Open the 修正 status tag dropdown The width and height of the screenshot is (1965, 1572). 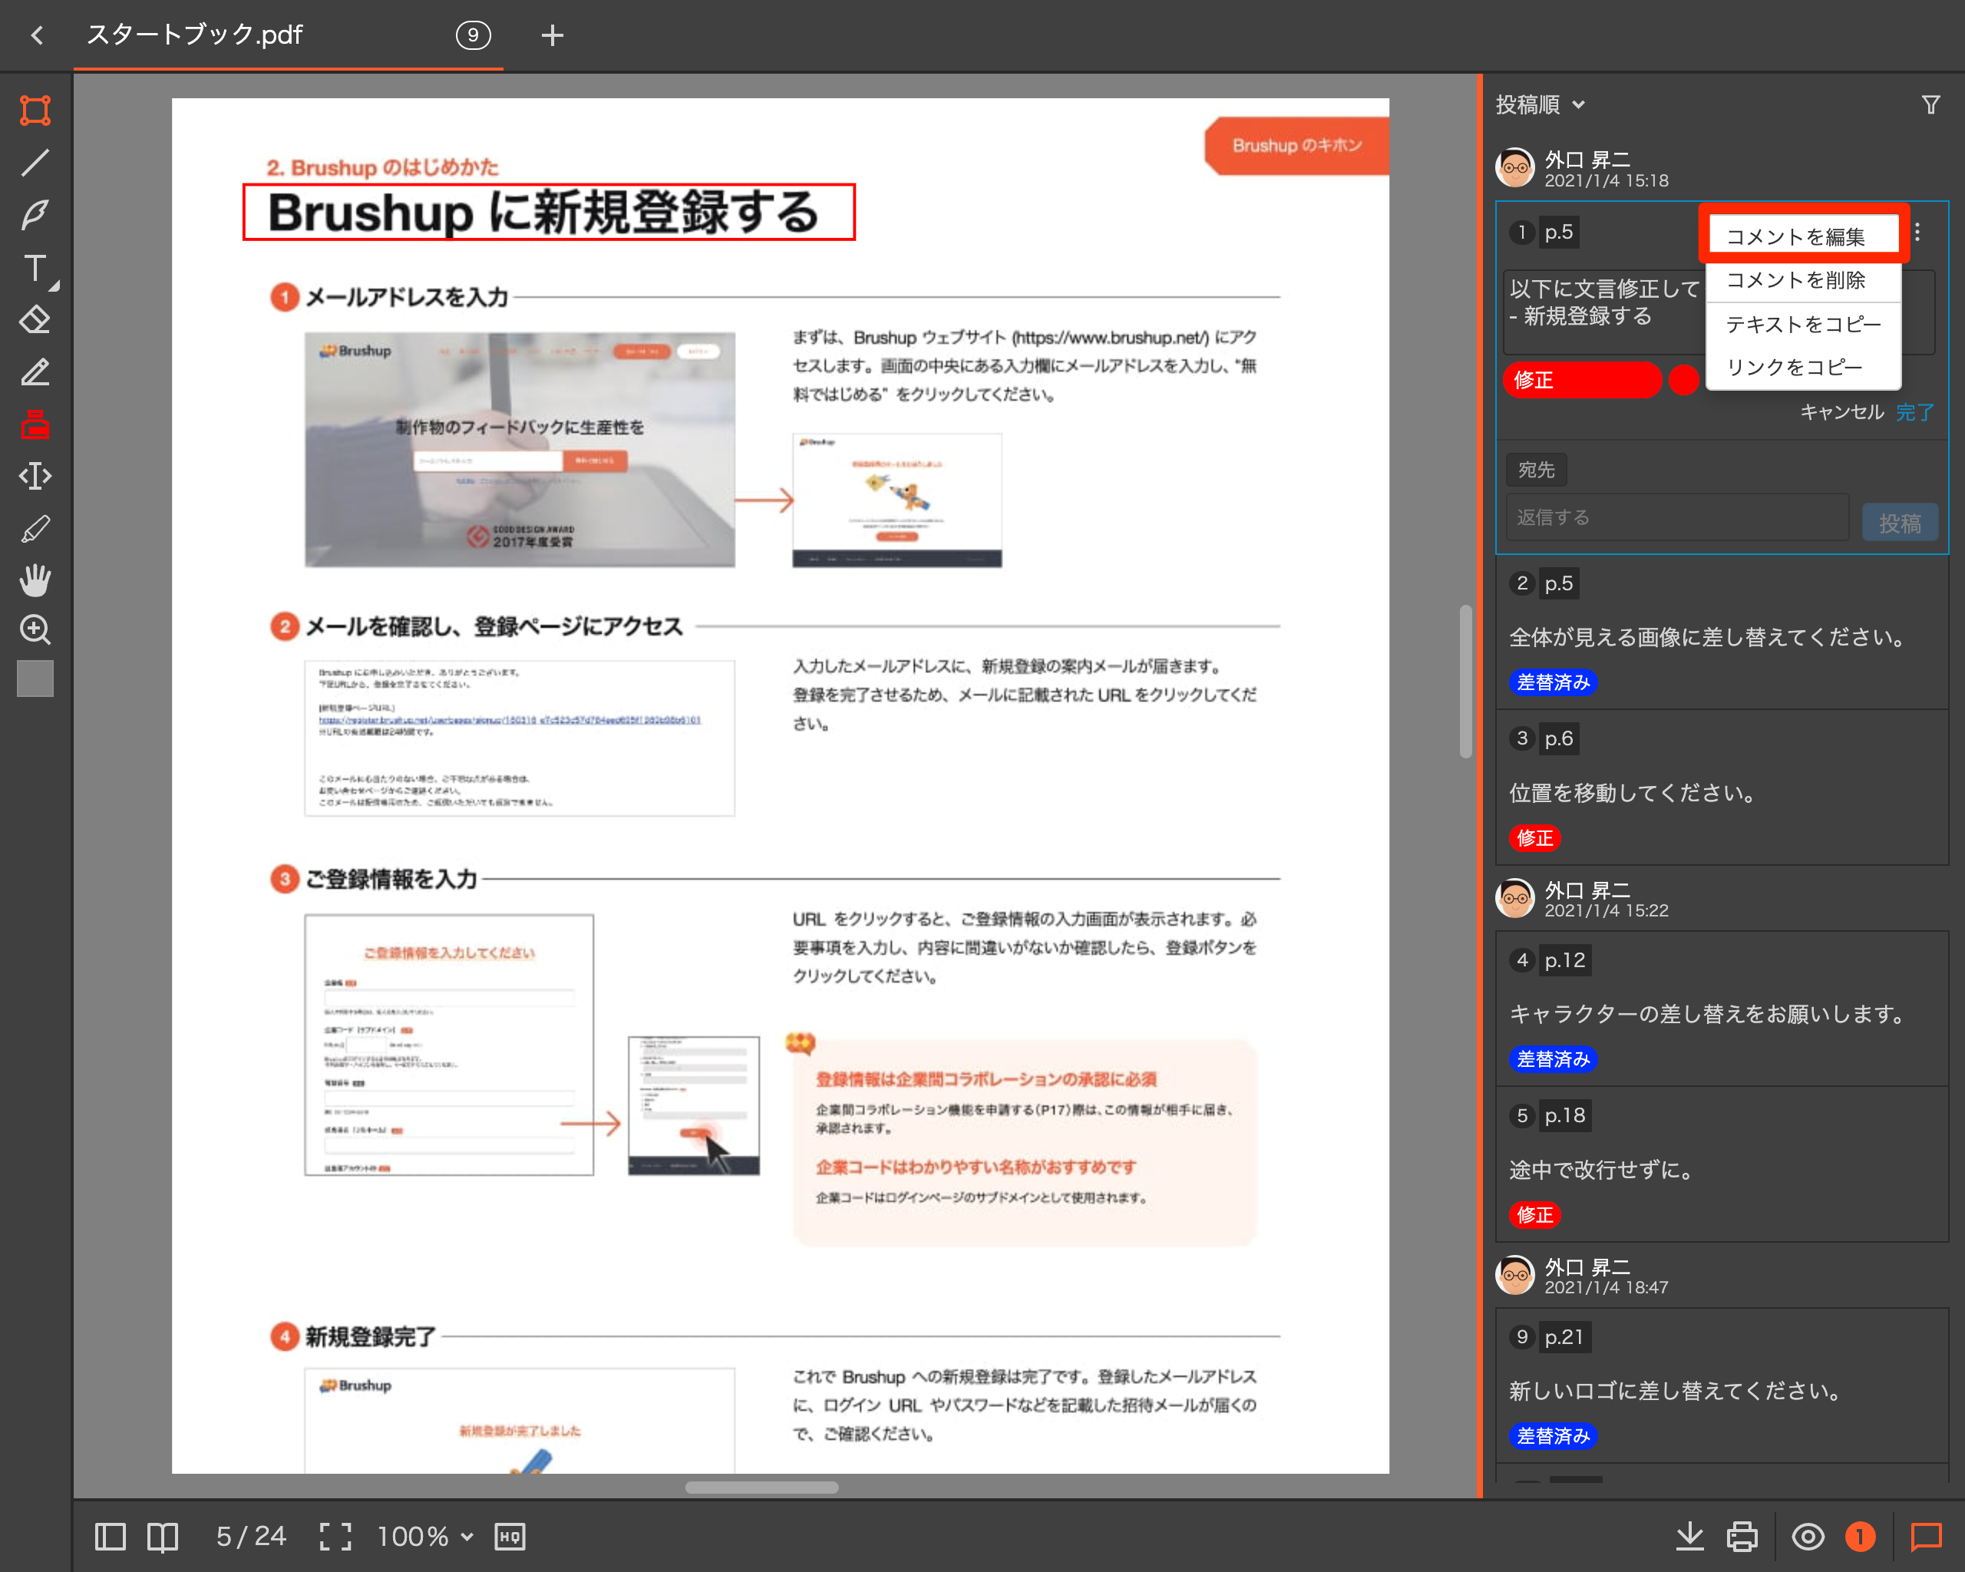1581,380
